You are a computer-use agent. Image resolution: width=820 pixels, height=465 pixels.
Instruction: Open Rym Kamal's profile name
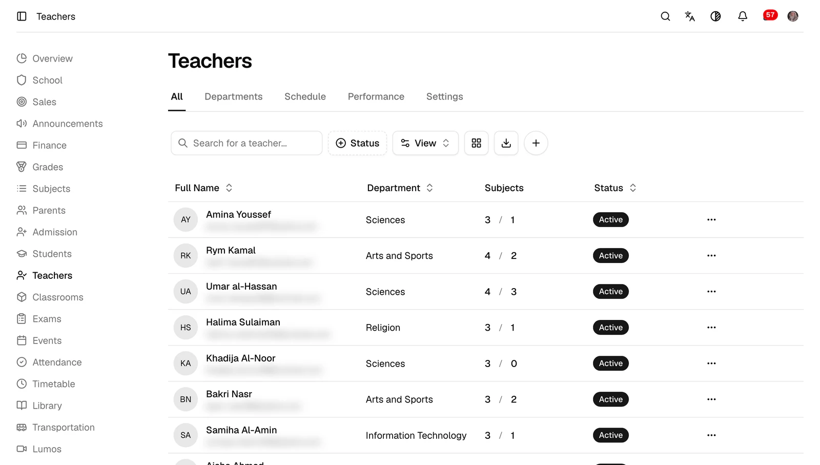[x=231, y=250]
